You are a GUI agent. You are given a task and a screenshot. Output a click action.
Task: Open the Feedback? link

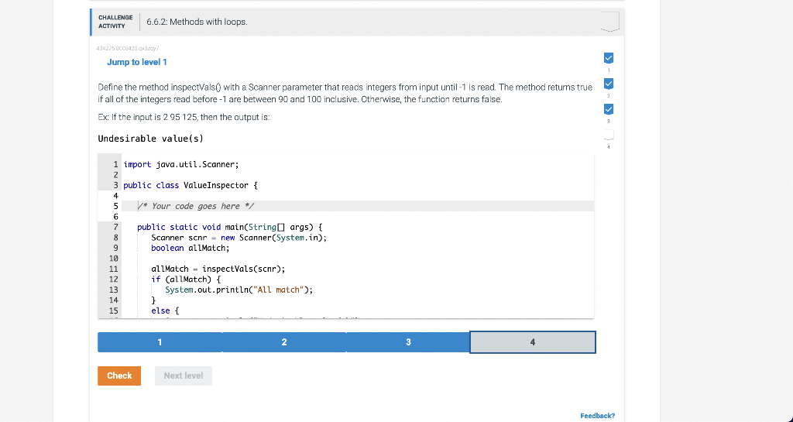[x=598, y=416]
